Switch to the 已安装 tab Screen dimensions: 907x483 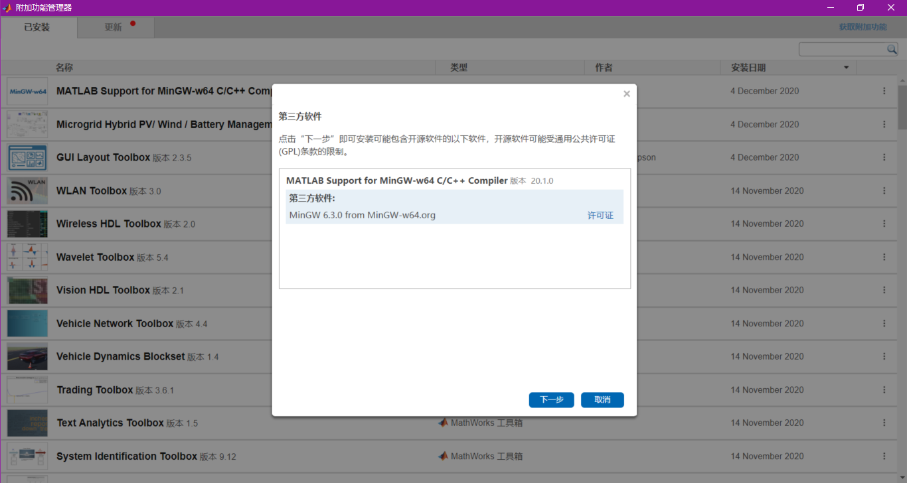(x=39, y=27)
